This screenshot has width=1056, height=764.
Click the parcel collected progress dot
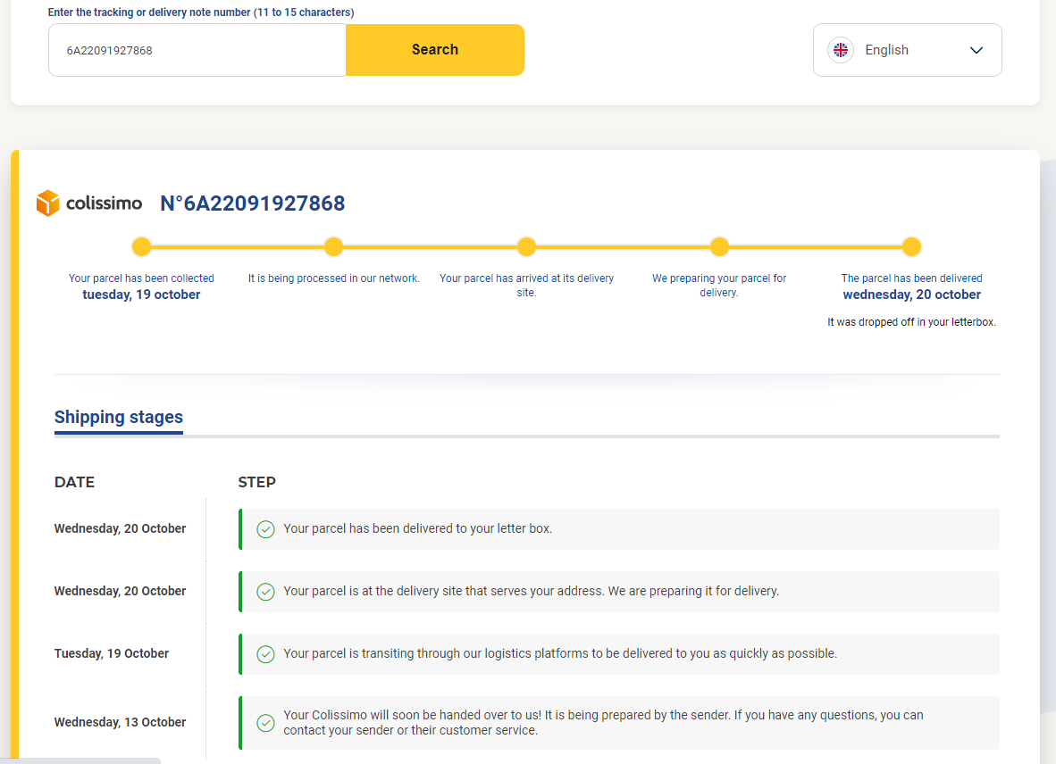click(x=141, y=247)
